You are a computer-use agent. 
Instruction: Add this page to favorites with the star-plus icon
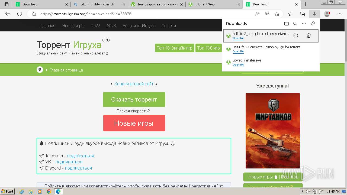pyautogui.click(x=277, y=14)
